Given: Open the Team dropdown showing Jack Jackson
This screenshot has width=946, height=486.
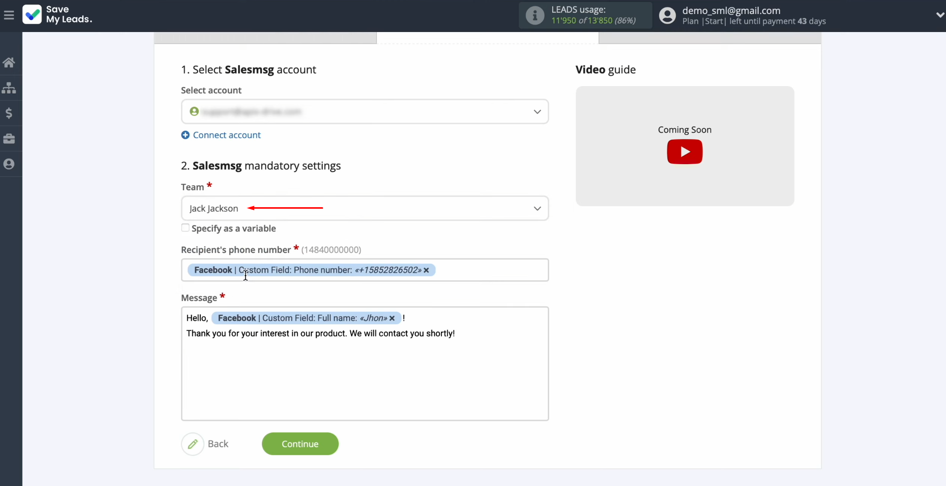Looking at the screenshot, I should 365,208.
